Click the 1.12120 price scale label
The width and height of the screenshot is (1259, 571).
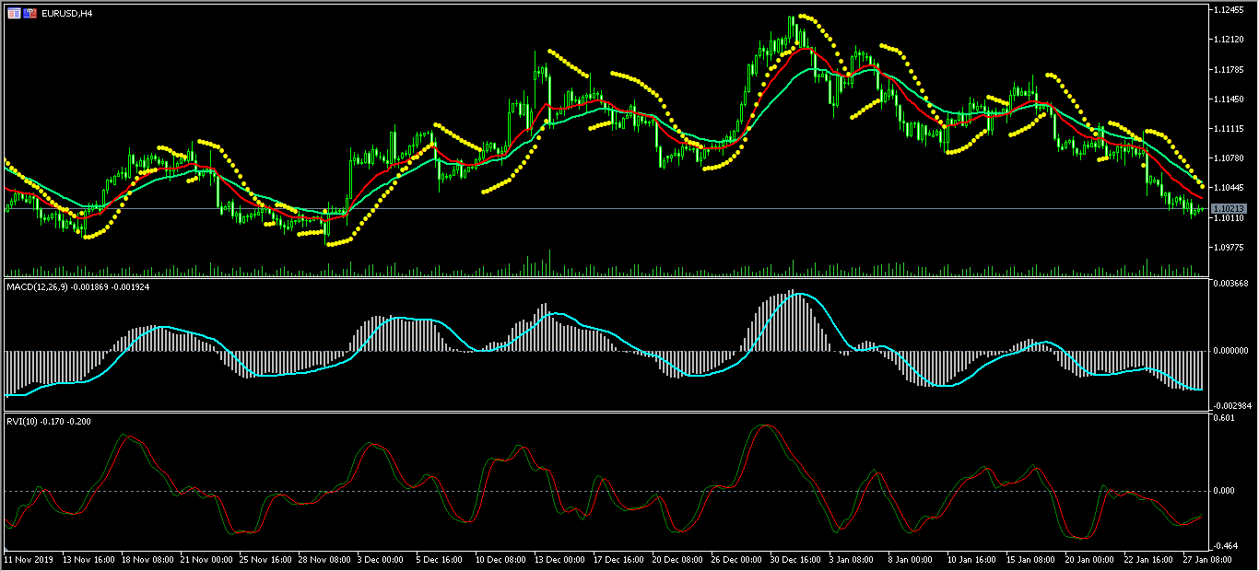[1230, 40]
